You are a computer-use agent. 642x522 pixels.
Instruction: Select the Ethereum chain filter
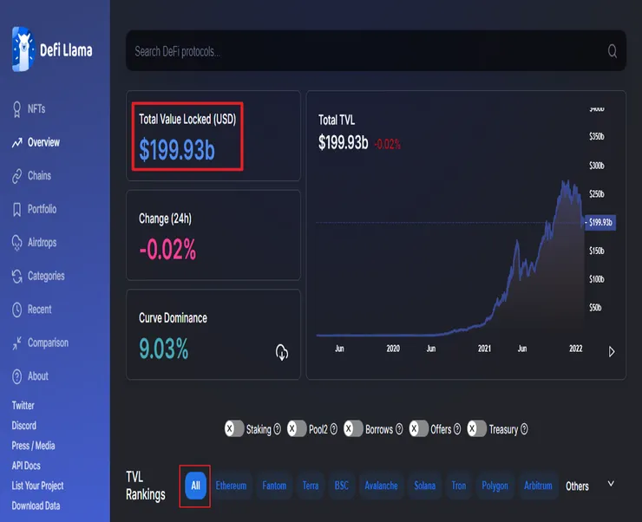231,486
